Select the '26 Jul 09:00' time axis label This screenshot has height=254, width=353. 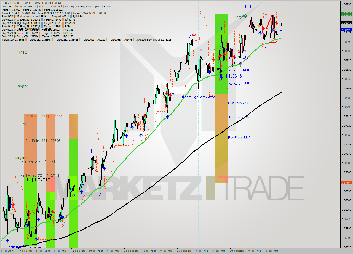coord(219,251)
